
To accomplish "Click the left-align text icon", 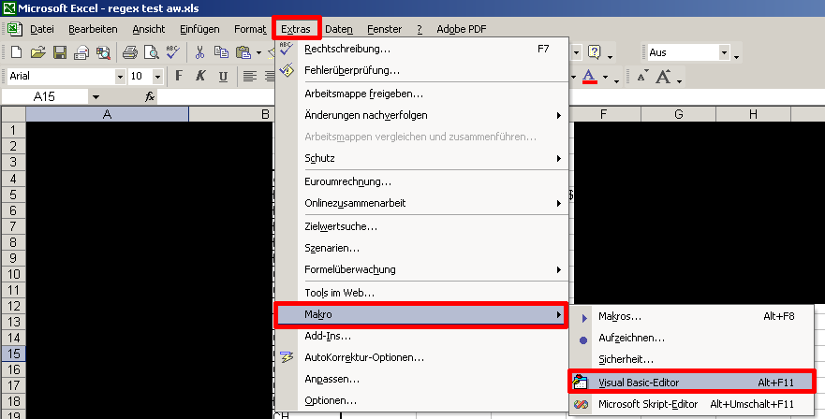I will [250, 77].
